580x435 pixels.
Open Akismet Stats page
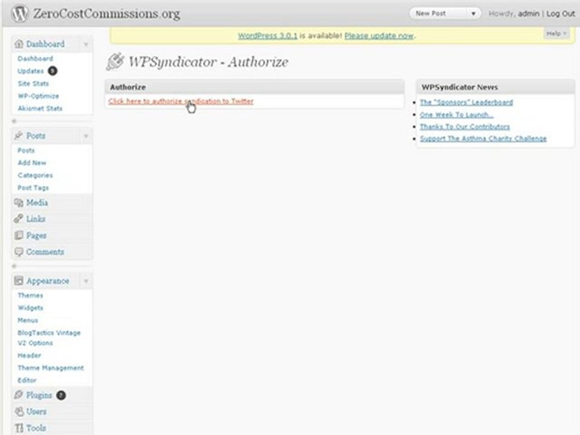40,108
